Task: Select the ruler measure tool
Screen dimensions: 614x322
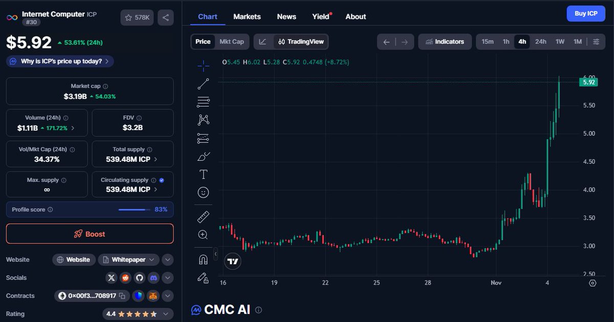Action: [x=203, y=217]
